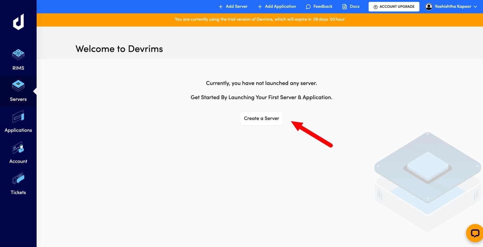
Task: Click the chevron next to Vashishtha Kapoor
Action: coord(475,7)
